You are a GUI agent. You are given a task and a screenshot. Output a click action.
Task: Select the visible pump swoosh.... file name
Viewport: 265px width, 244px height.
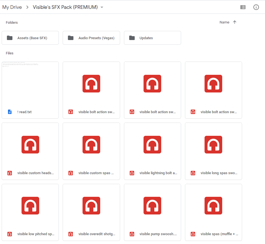158,234
